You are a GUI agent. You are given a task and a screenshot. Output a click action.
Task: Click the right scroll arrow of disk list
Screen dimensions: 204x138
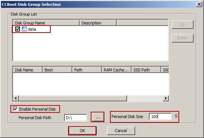[x=166, y=98]
